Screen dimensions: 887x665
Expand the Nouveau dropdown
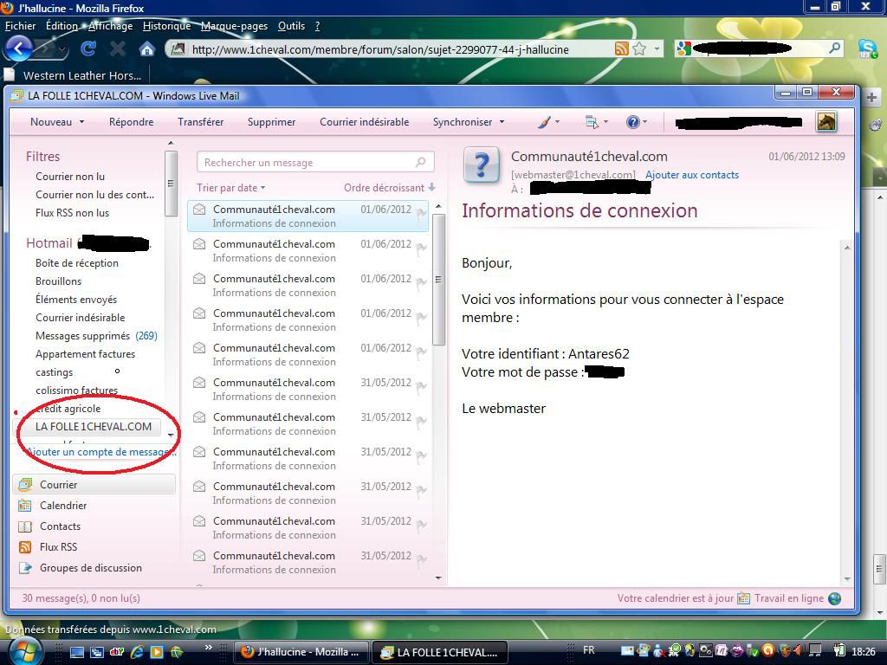[x=57, y=122]
